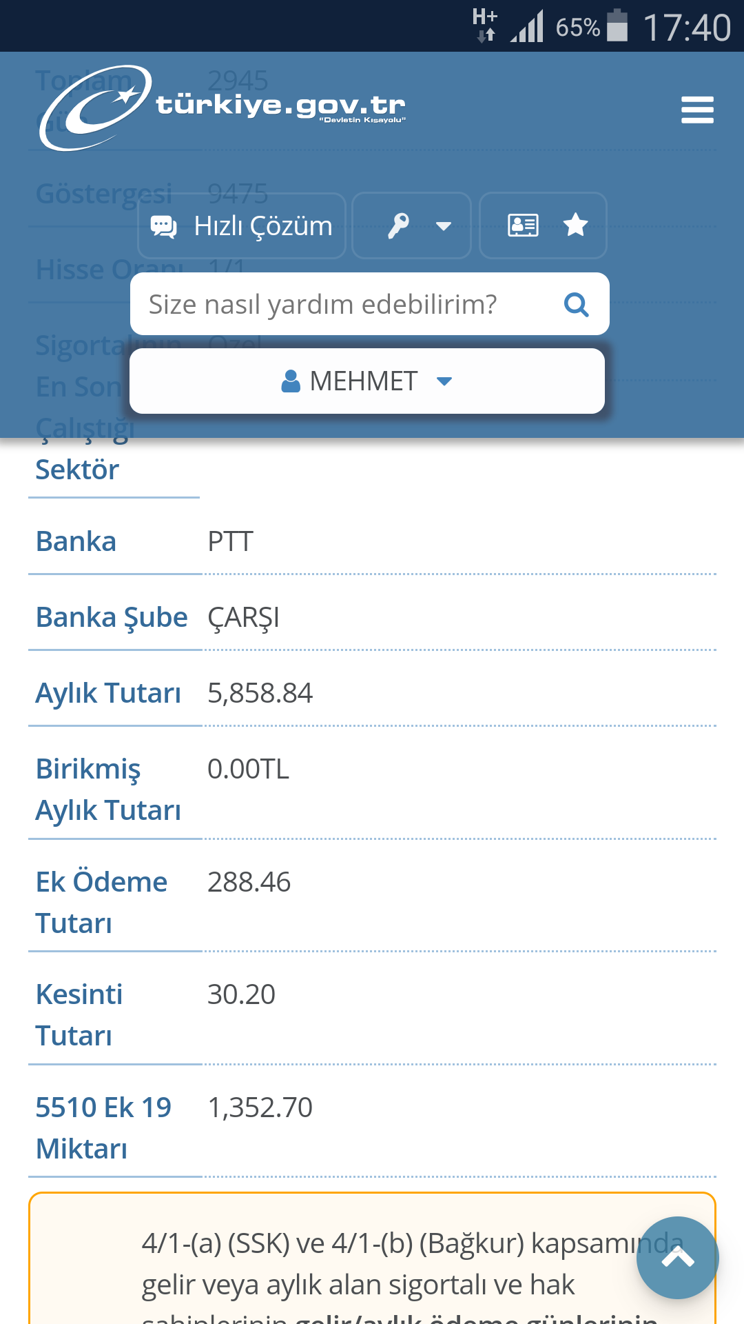Tap the battery indicator in the status bar
The image size is (744, 1324).
(x=617, y=26)
